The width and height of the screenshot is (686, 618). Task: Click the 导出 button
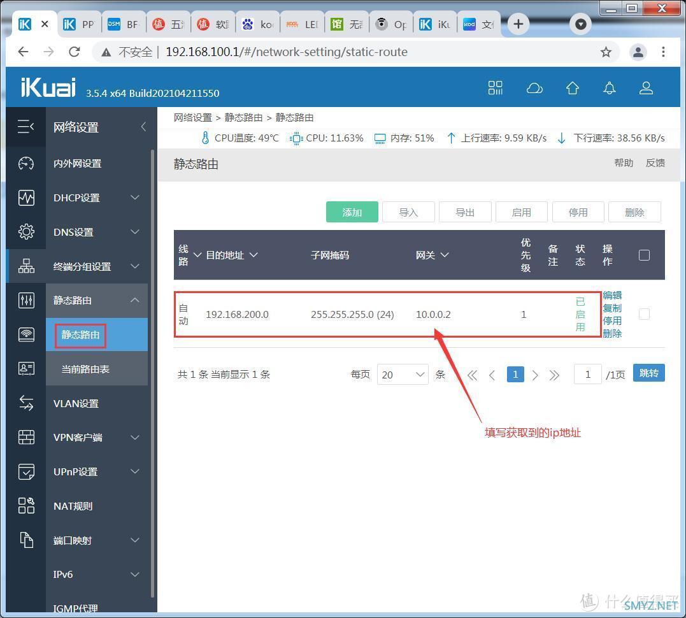tap(465, 212)
